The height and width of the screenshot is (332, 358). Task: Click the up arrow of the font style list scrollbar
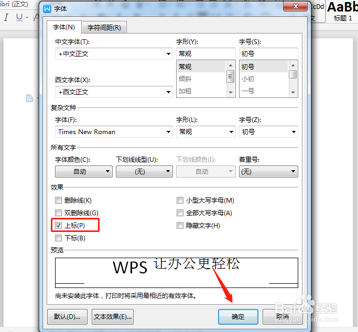[231, 65]
